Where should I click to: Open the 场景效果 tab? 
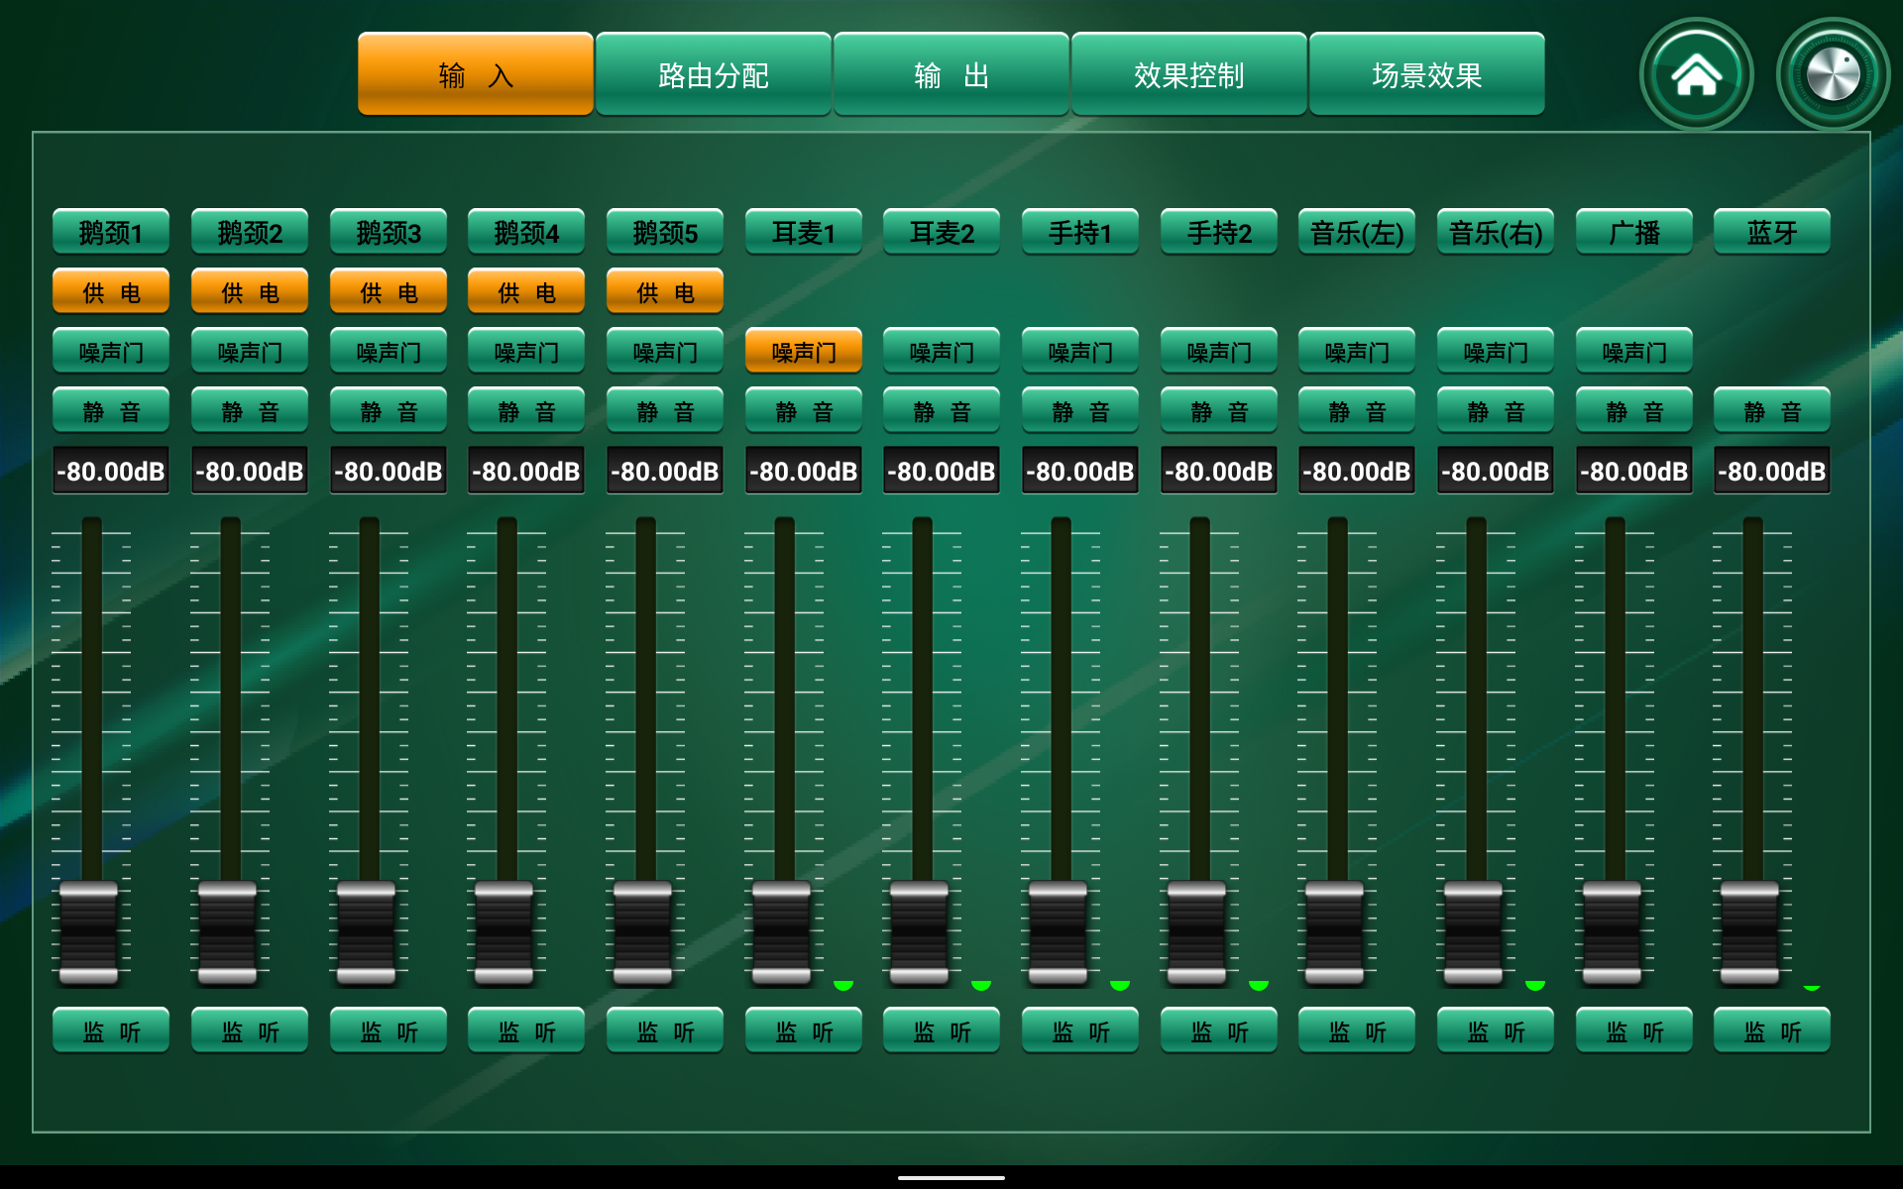point(1426,74)
